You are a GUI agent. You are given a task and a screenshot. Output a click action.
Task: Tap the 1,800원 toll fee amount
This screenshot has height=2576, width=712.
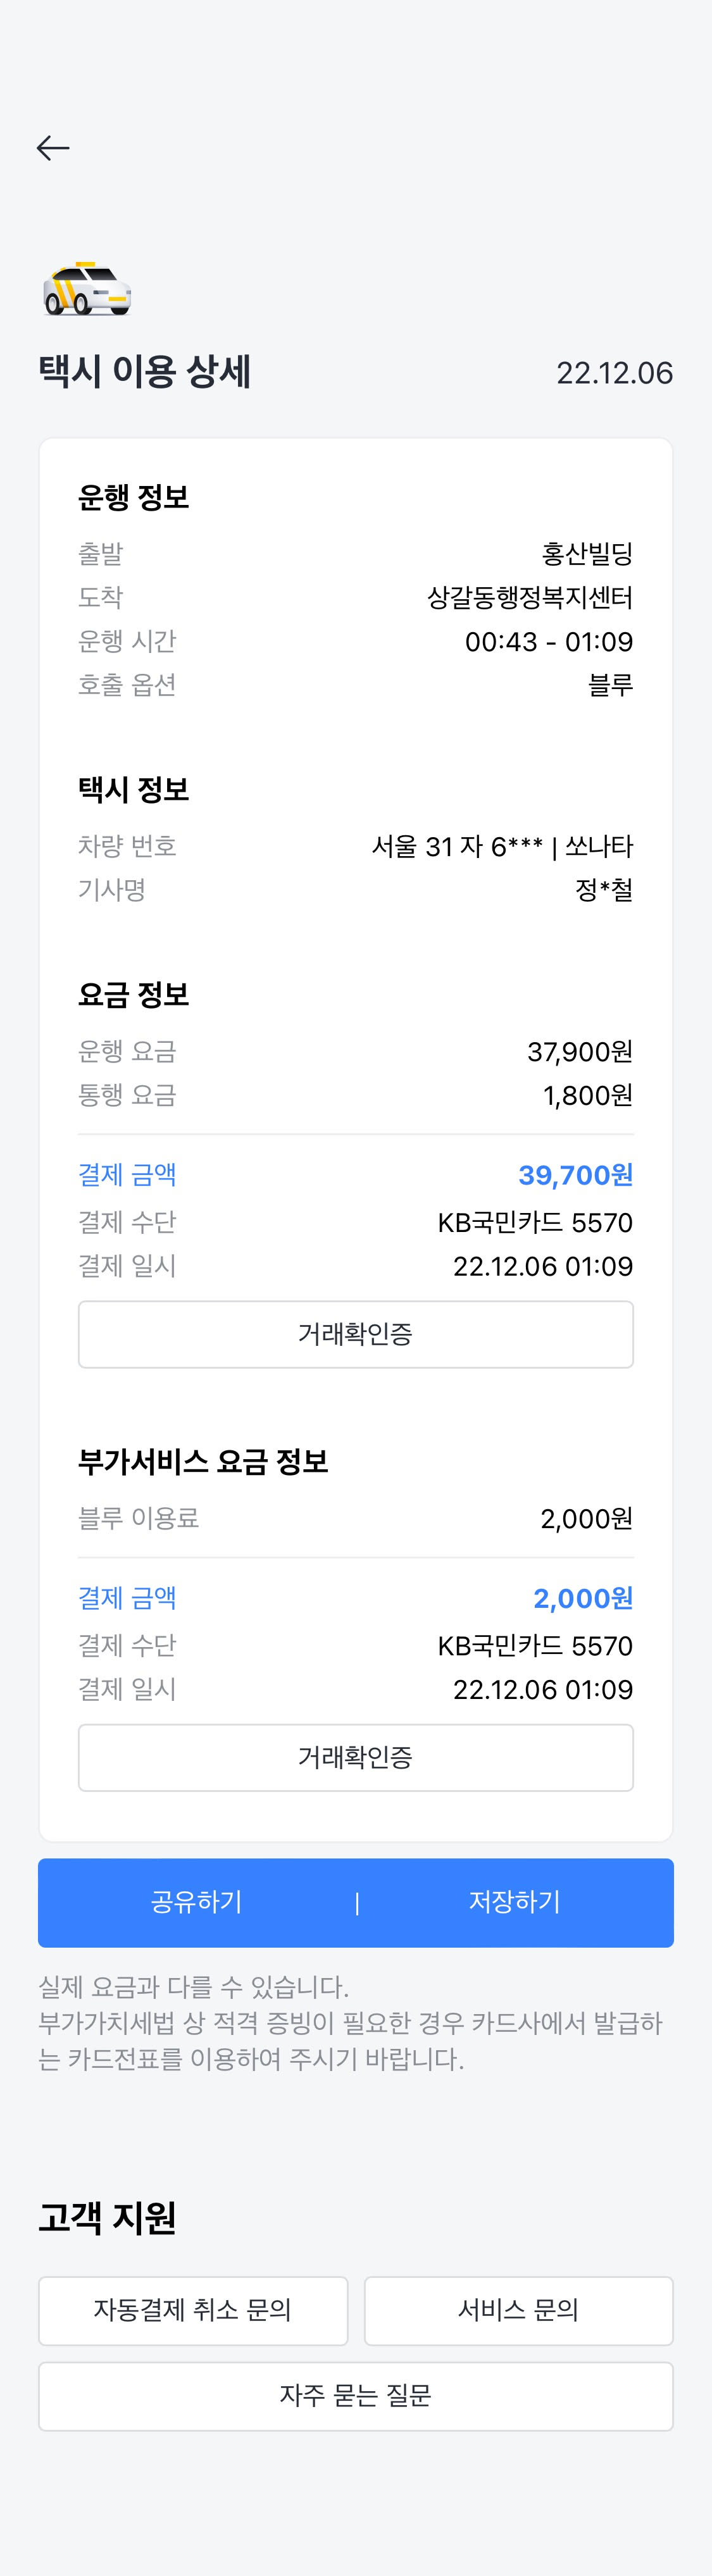[x=587, y=1096]
